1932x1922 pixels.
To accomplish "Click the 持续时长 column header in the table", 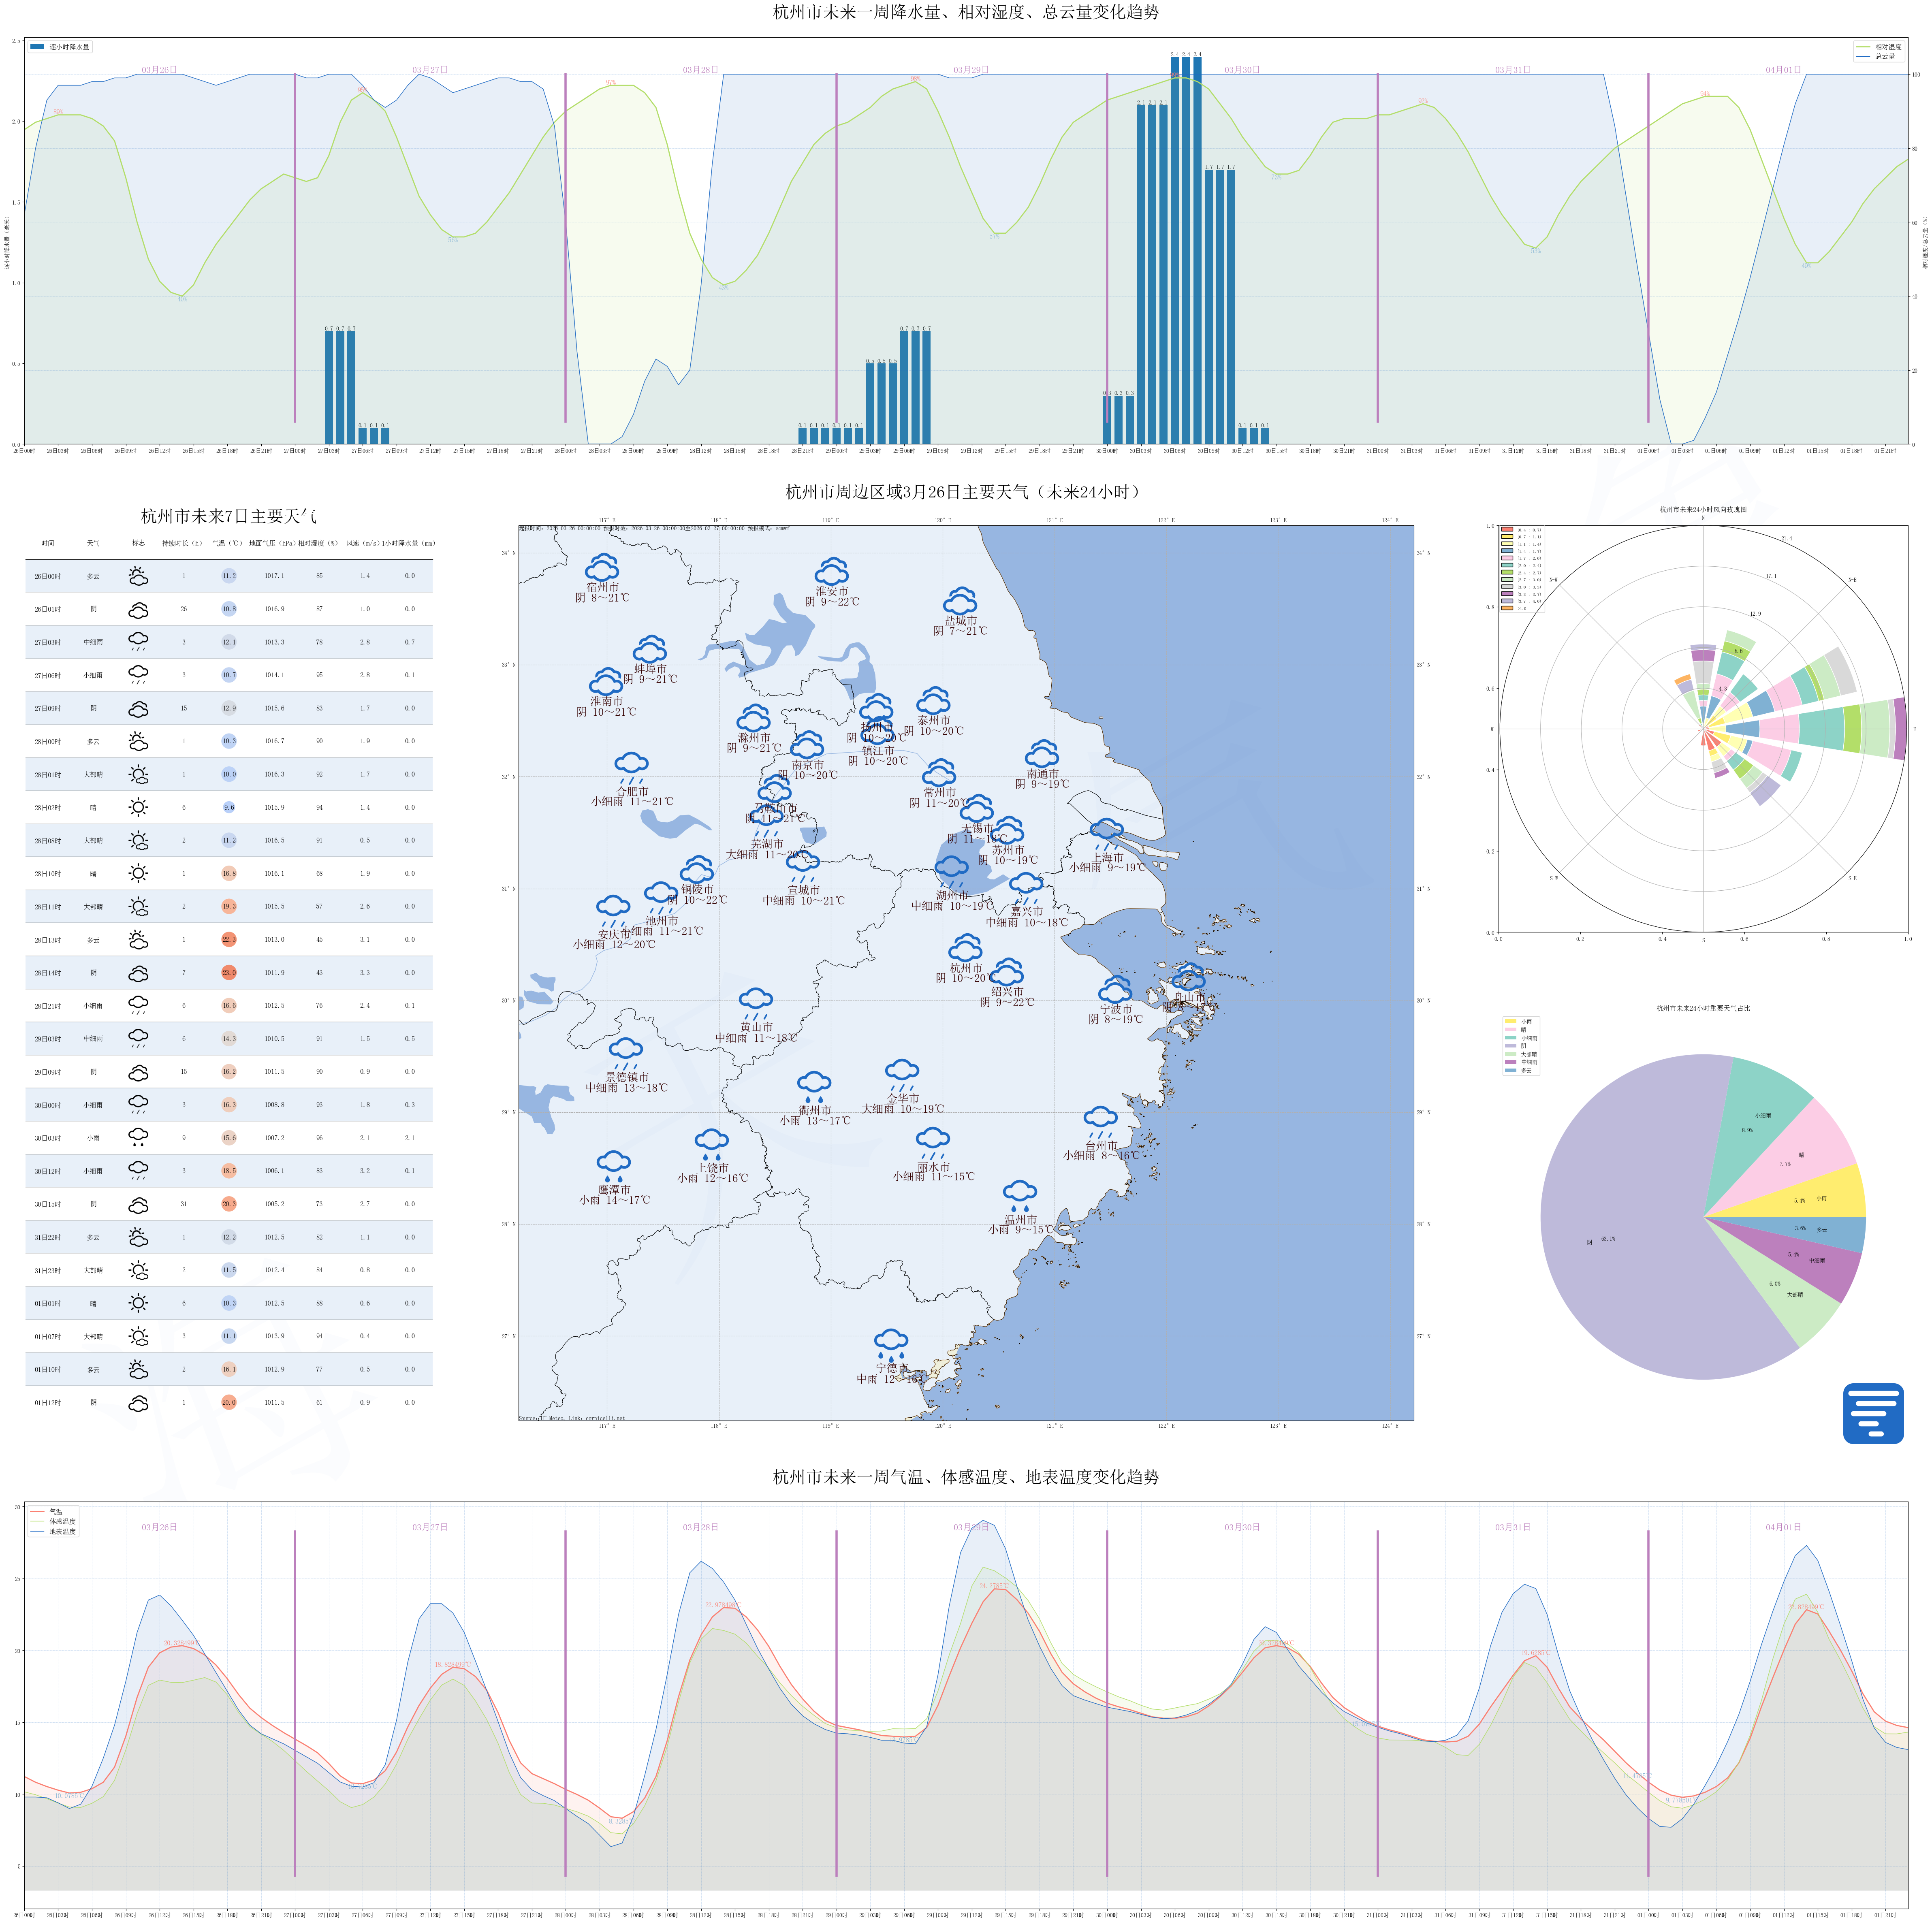I will tap(182, 543).
